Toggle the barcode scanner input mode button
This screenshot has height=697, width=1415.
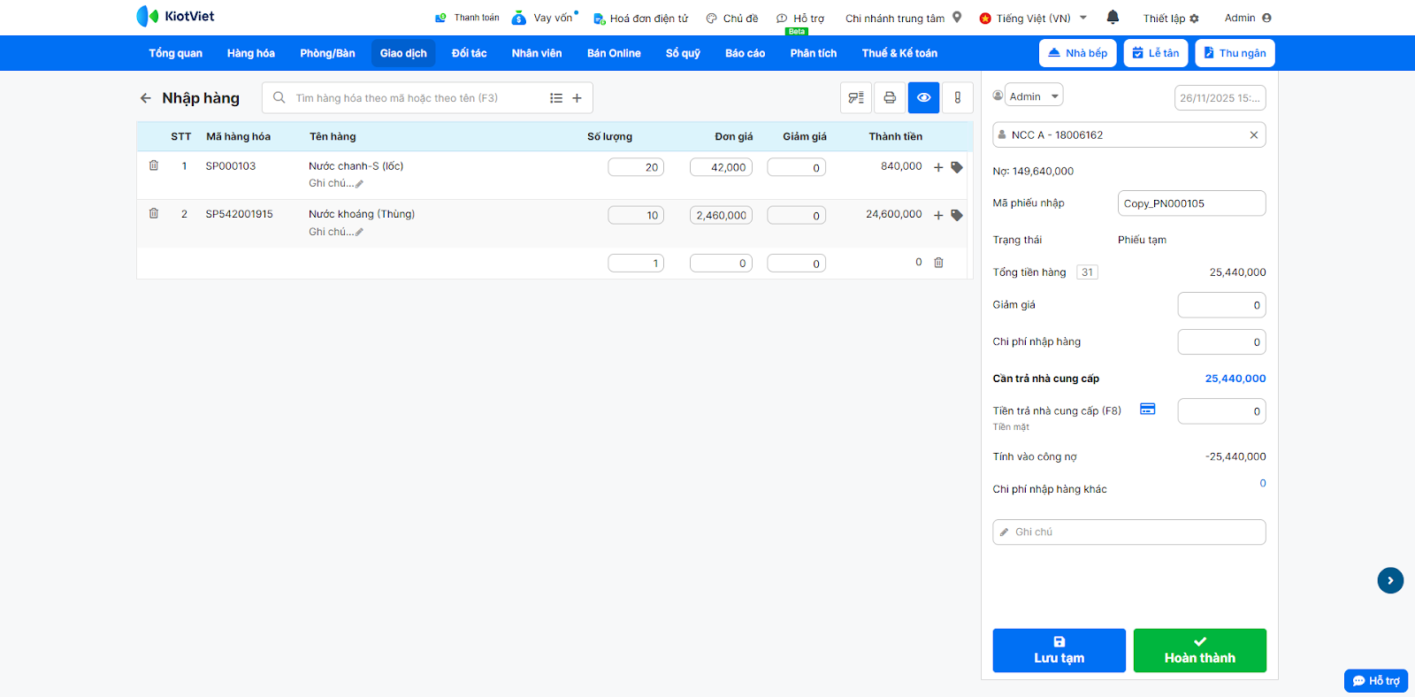[x=957, y=98]
